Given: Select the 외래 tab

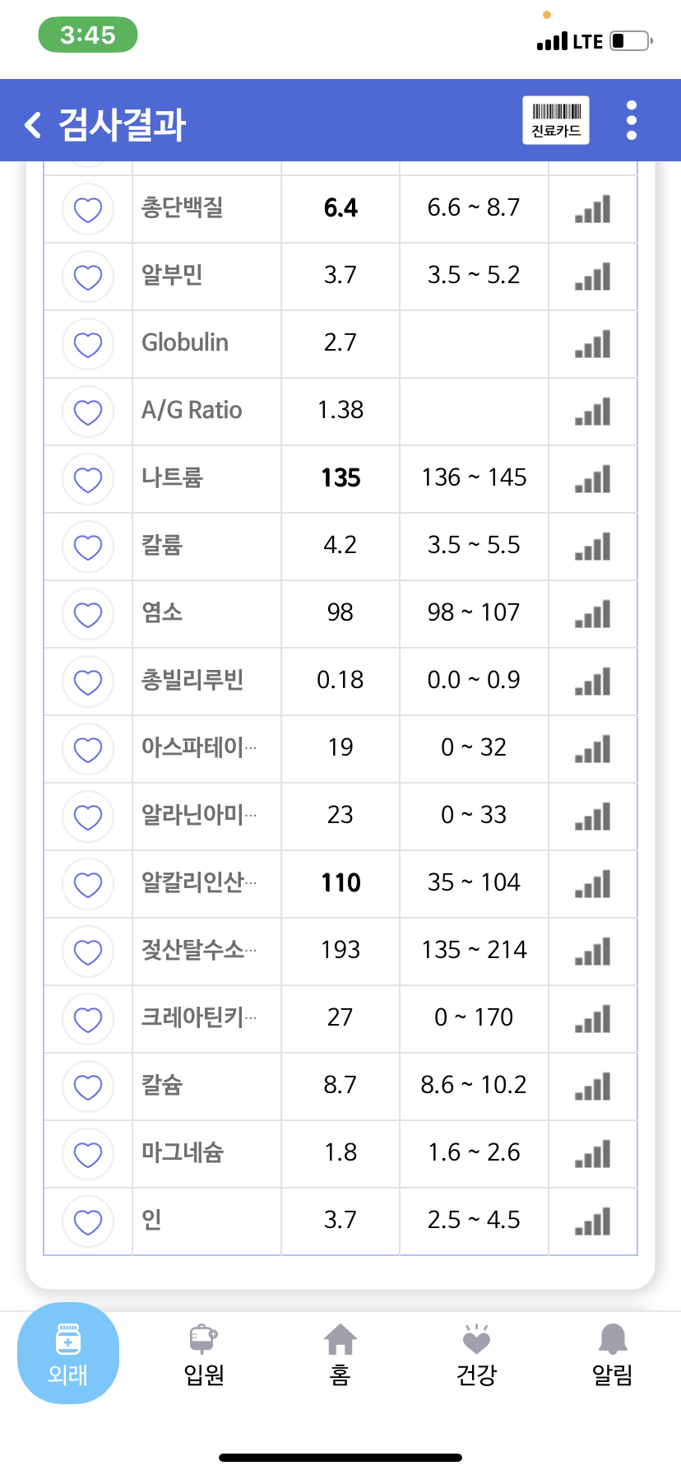Looking at the screenshot, I should coord(68,1353).
